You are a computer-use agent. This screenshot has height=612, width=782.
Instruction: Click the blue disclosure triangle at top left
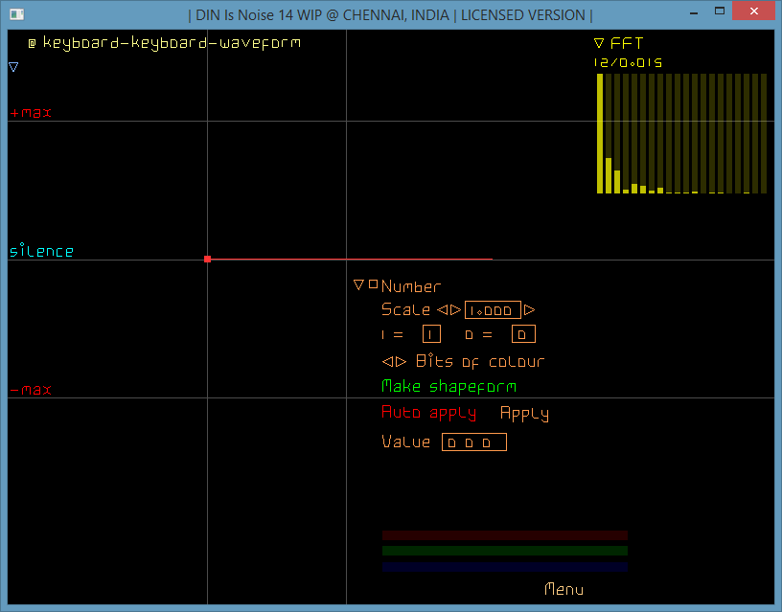pos(12,67)
